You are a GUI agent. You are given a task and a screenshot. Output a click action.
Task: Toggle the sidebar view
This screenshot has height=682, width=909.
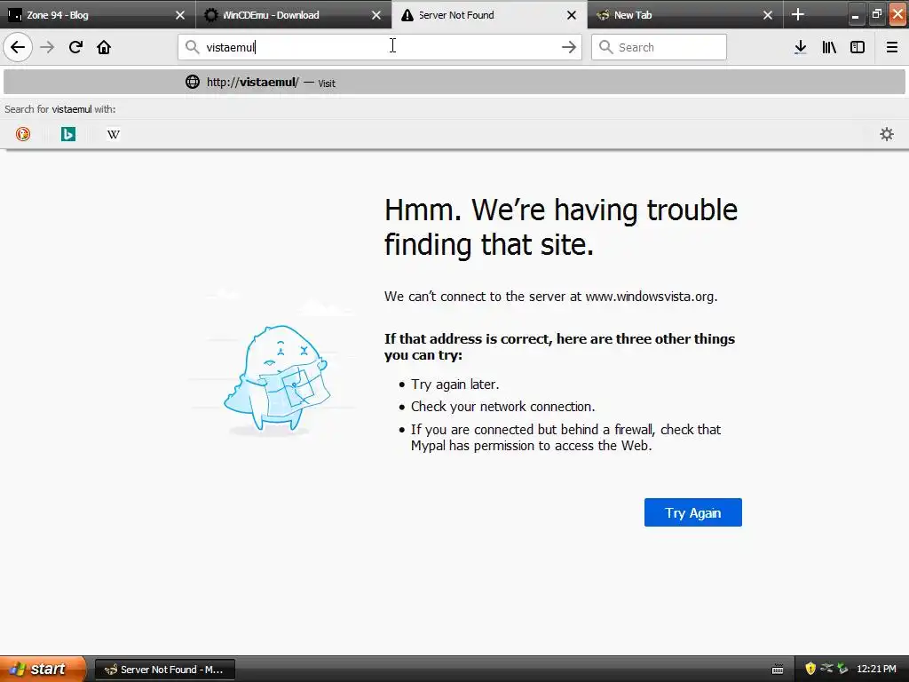coord(858,47)
